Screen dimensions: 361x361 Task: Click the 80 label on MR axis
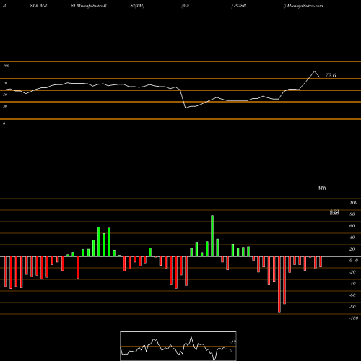352,214
